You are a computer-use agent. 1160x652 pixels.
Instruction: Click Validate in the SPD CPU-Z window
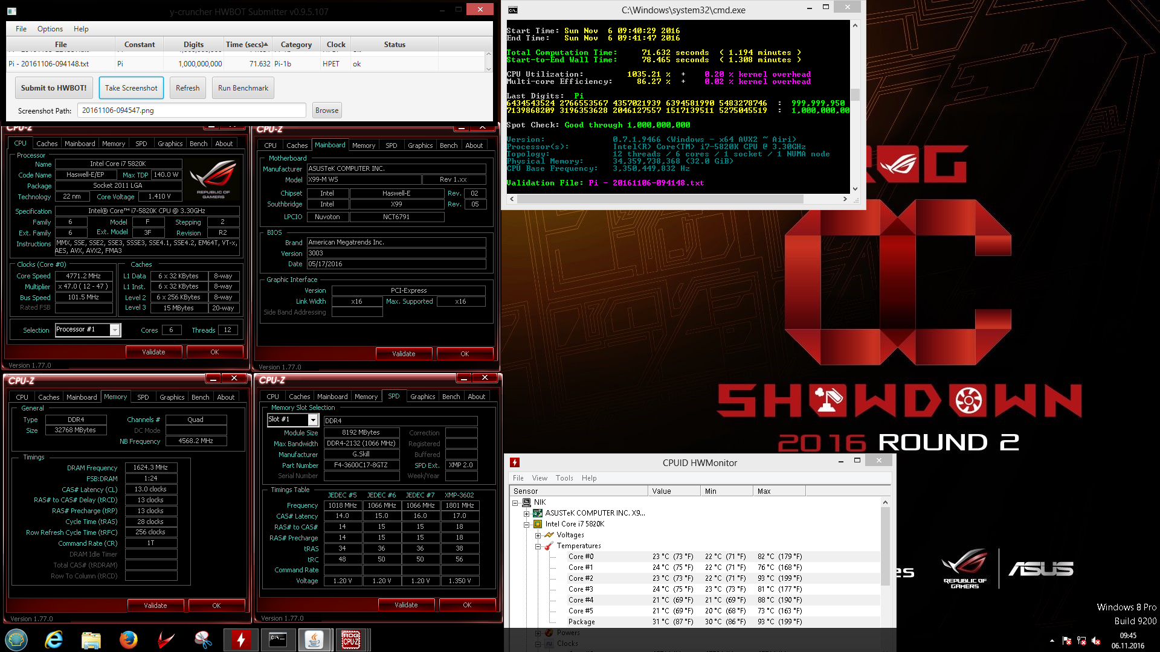click(x=406, y=605)
